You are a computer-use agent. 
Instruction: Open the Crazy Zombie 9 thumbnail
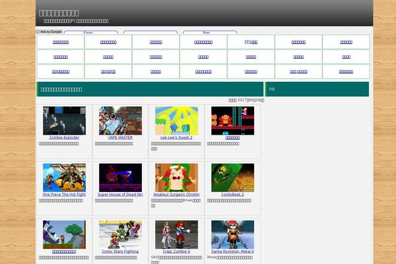point(176,234)
